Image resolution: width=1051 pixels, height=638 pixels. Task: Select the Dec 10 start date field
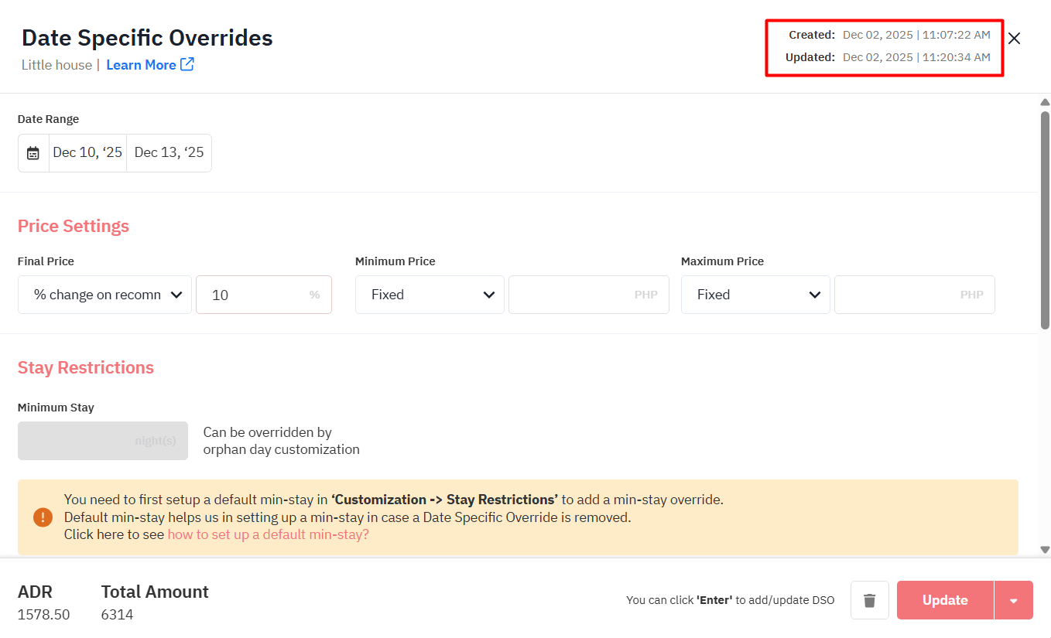[87, 153]
